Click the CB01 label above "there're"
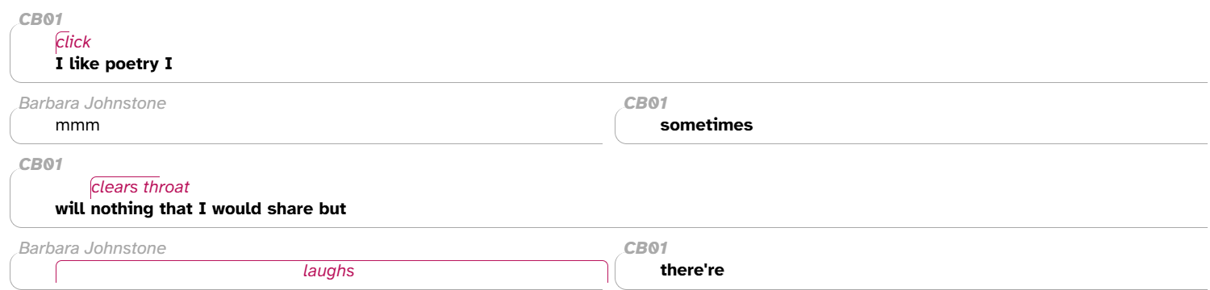The image size is (1210, 290). [646, 247]
